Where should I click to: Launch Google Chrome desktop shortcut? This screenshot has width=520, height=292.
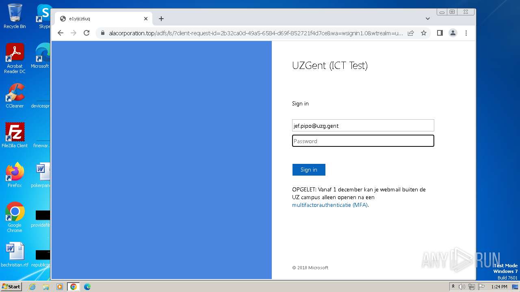[15, 217]
